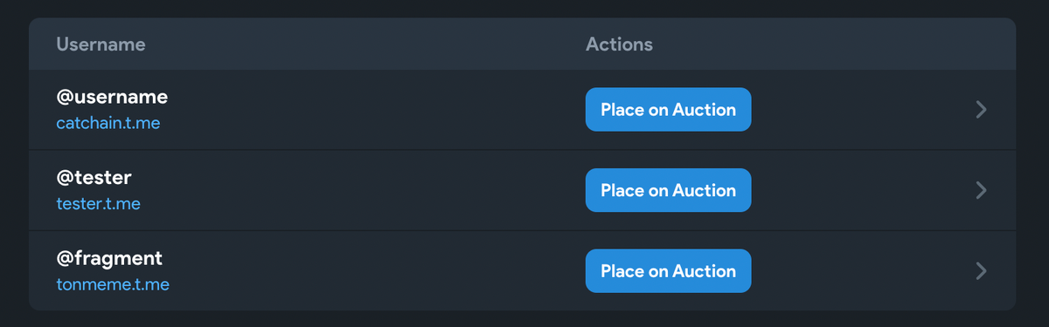
Task: Select the @tester handle text
Action: [94, 178]
